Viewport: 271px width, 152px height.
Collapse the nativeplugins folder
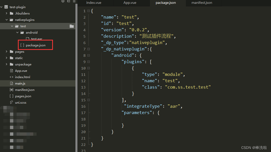[x=7, y=20]
